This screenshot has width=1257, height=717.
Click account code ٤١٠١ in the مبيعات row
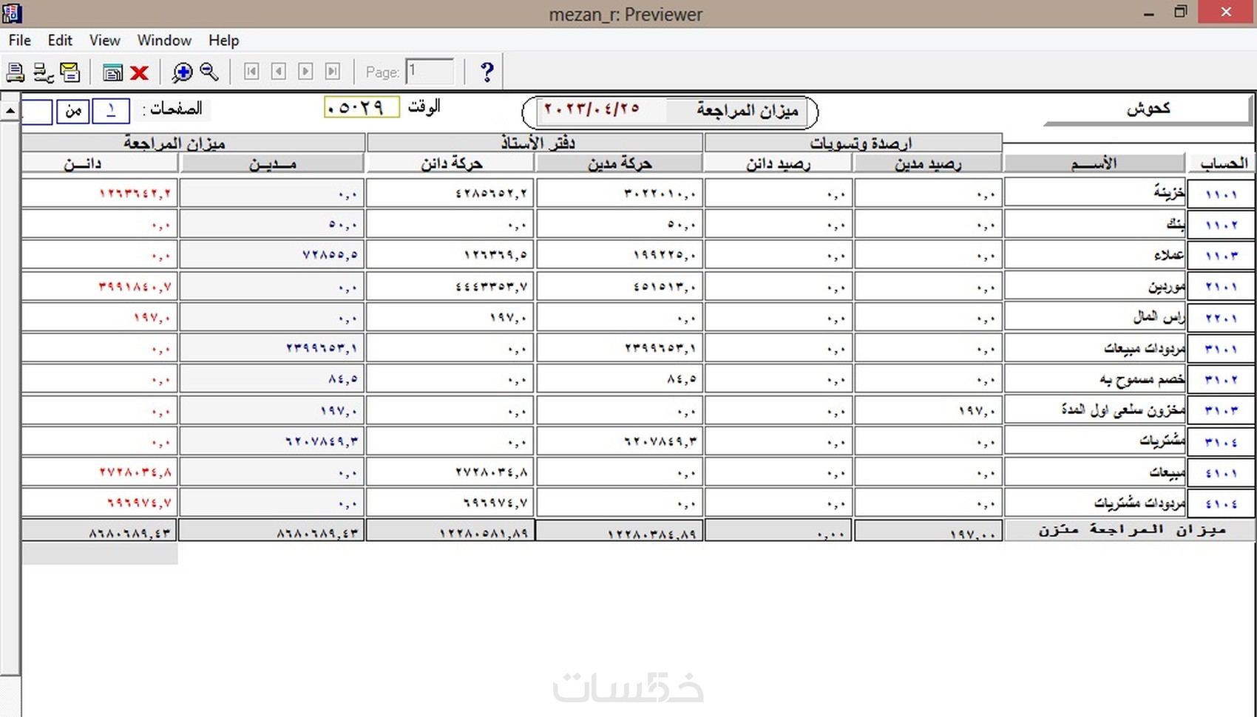(x=1221, y=473)
